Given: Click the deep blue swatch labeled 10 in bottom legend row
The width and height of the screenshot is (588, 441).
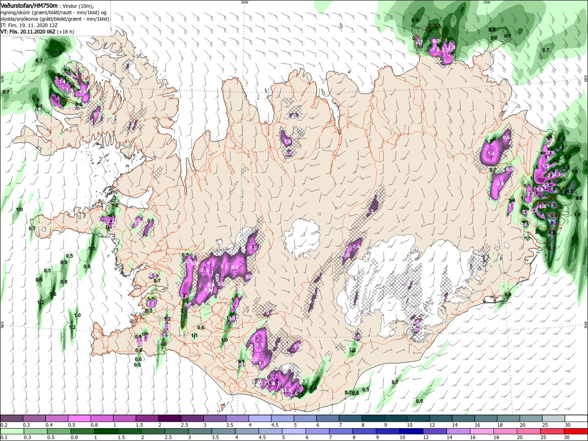Looking at the screenshot, I should 410,431.
